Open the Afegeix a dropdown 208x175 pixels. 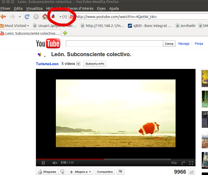[81, 172]
